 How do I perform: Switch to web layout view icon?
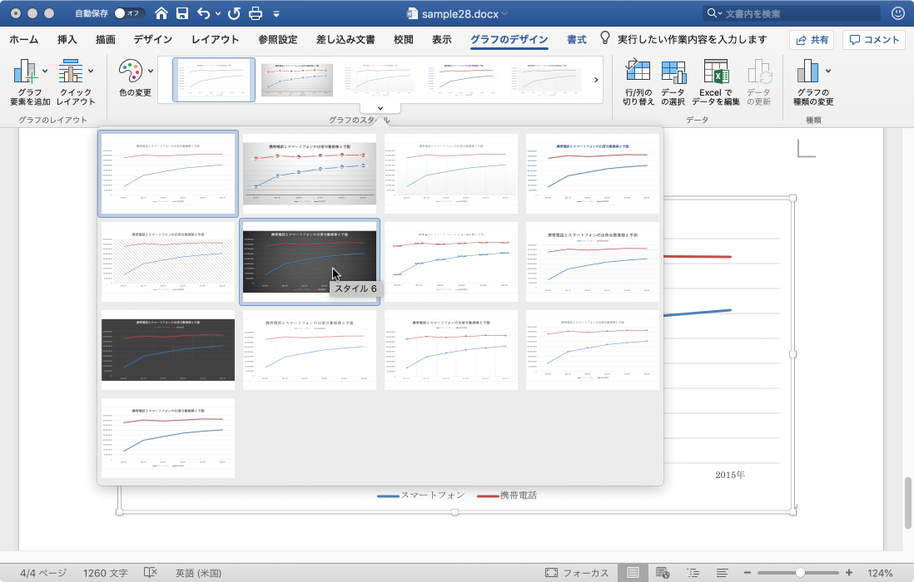[x=662, y=574]
